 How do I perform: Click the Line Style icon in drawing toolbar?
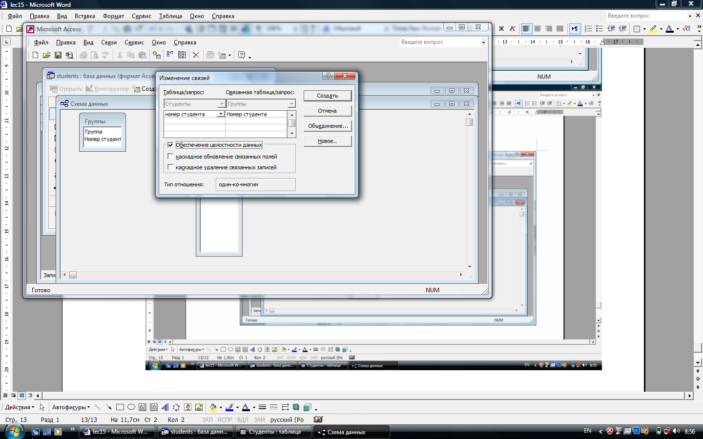coord(262,407)
